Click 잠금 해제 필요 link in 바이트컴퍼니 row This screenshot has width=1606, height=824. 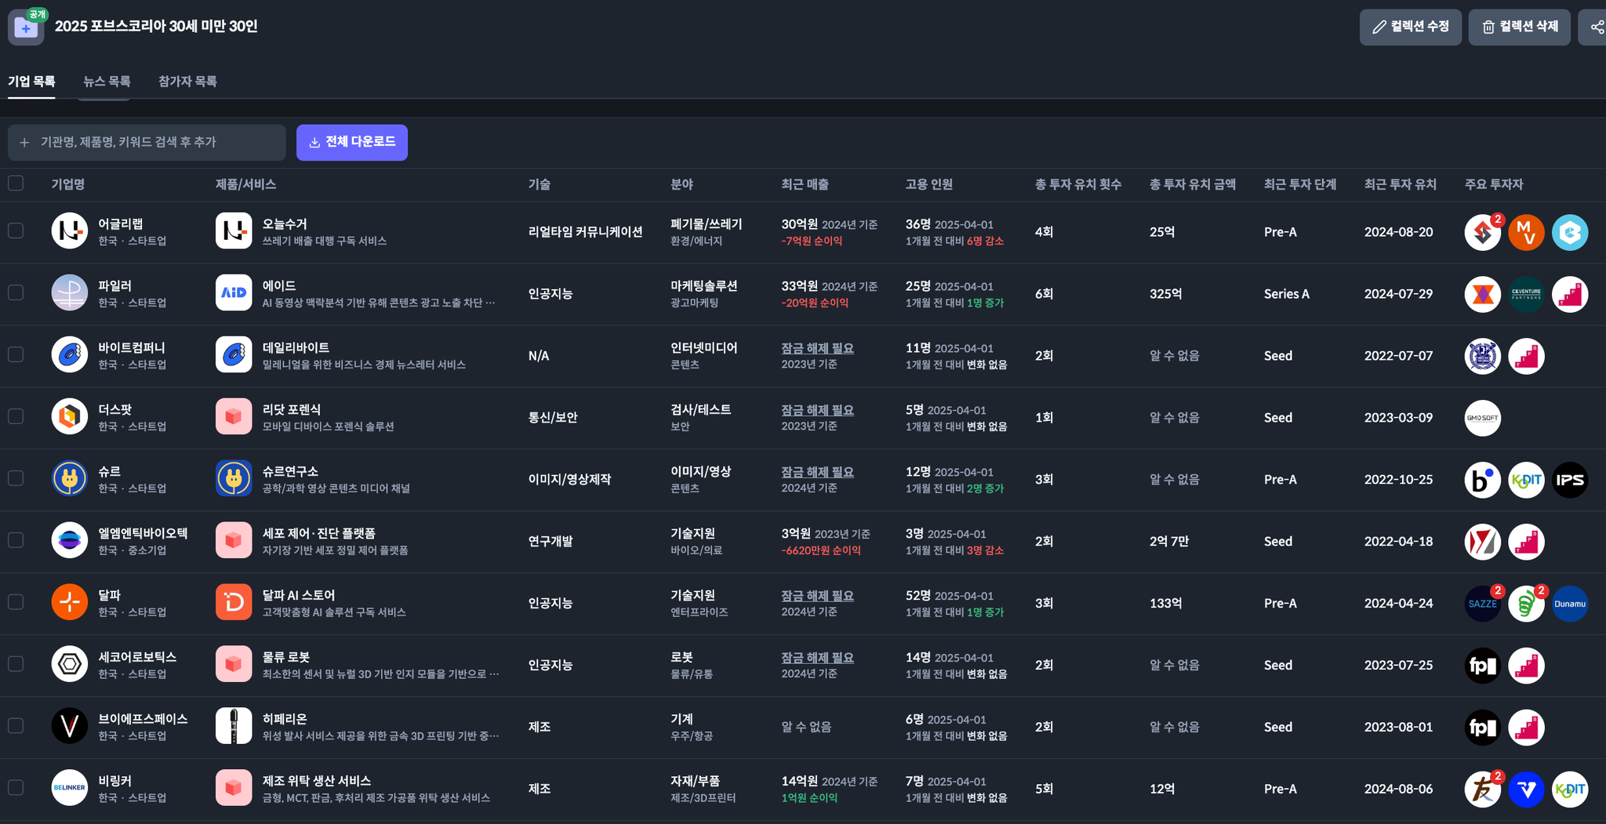pos(817,348)
